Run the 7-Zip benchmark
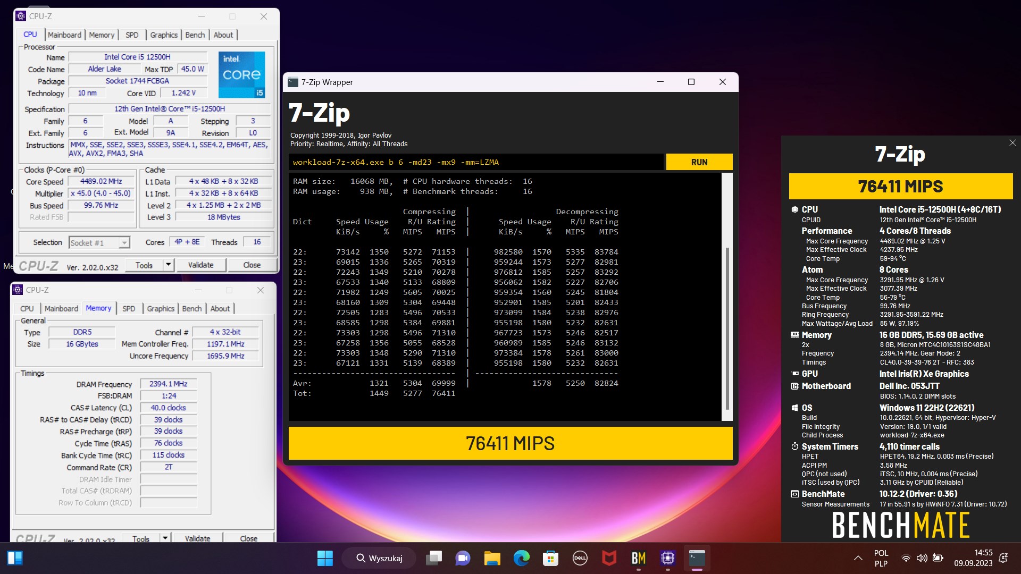 (699, 162)
